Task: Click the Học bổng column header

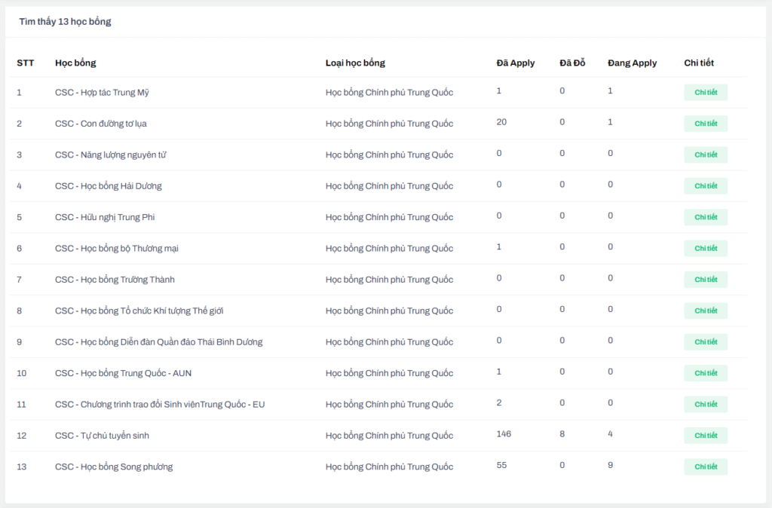Action: point(75,63)
